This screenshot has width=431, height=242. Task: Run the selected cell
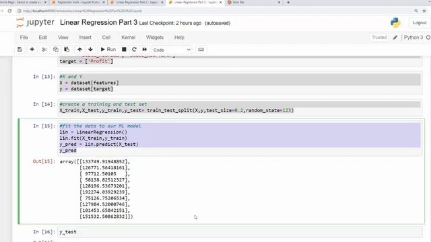[108, 50]
